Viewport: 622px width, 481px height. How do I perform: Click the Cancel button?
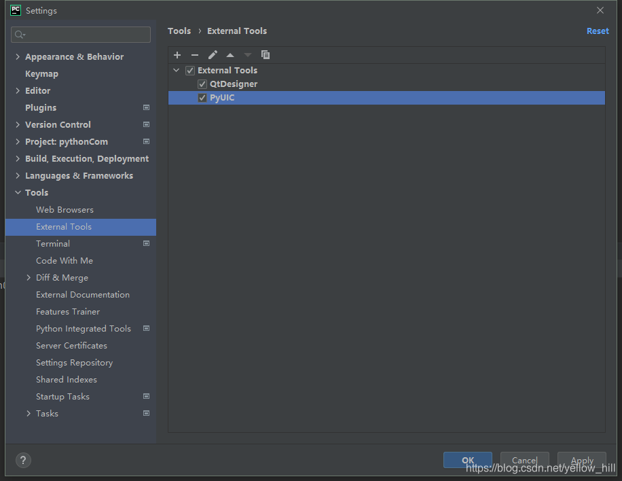pos(524,460)
